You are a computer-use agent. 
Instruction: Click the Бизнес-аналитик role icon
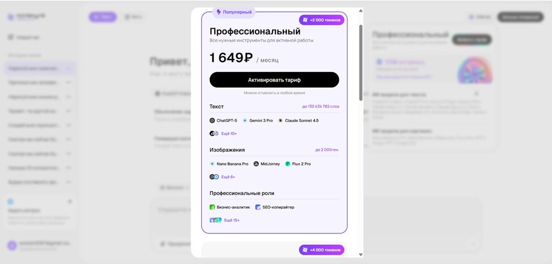(x=213, y=207)
